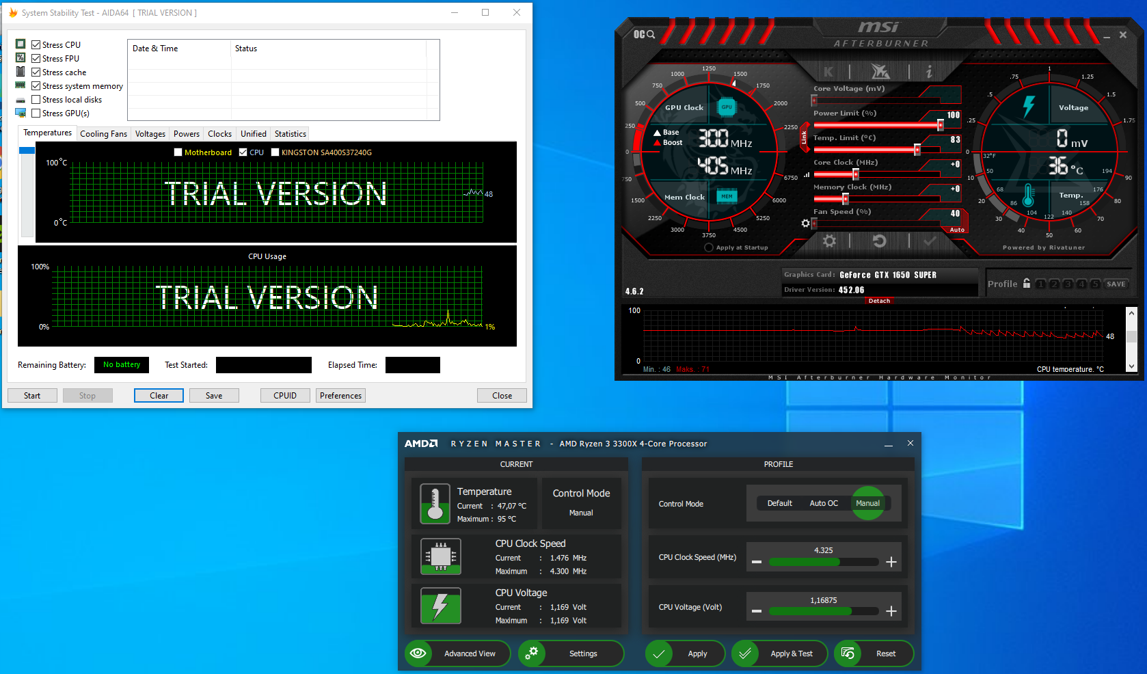Toggle the CPU temperature graph checkbox
This screenshot has width=1147, height=674.
243,152
